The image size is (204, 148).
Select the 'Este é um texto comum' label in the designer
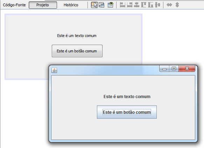pyautogui.click(x=77, y=36)
